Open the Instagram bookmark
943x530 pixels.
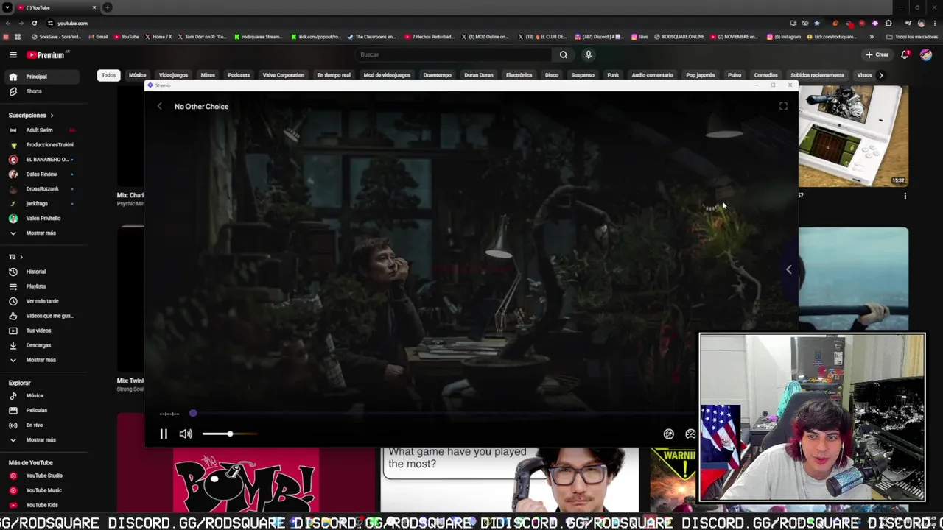785,37
